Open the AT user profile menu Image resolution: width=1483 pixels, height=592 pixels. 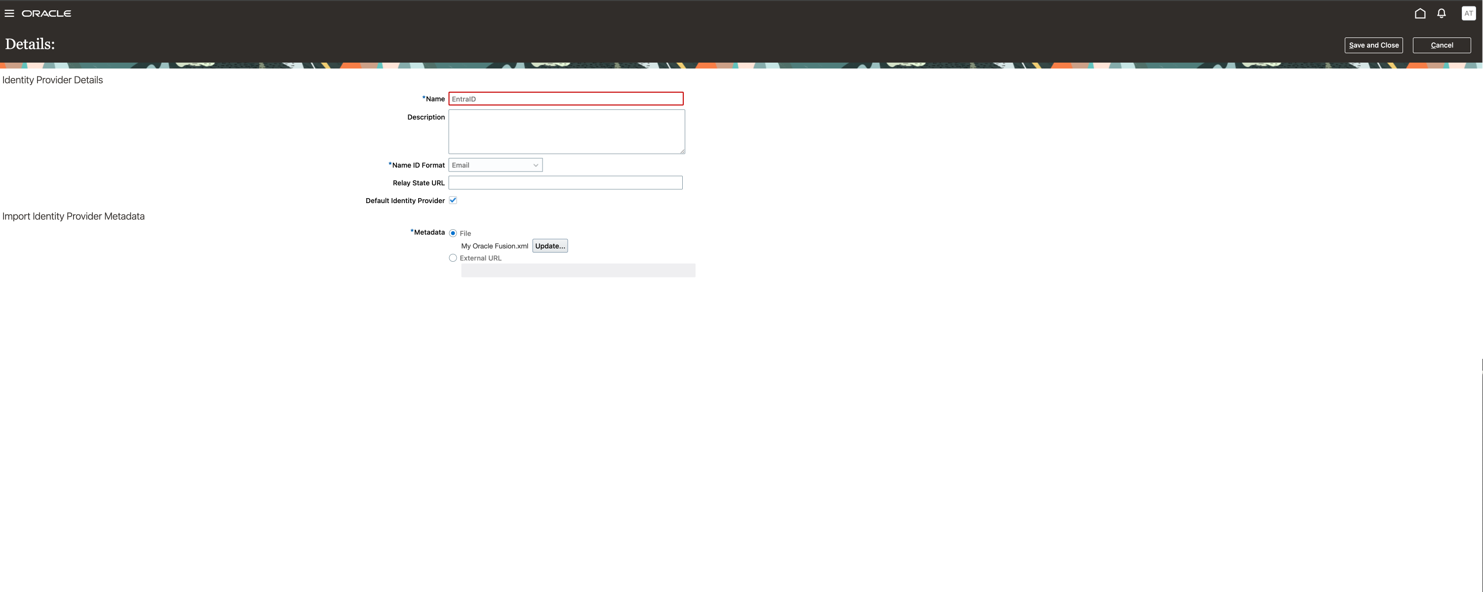[x=1468, y=13]
